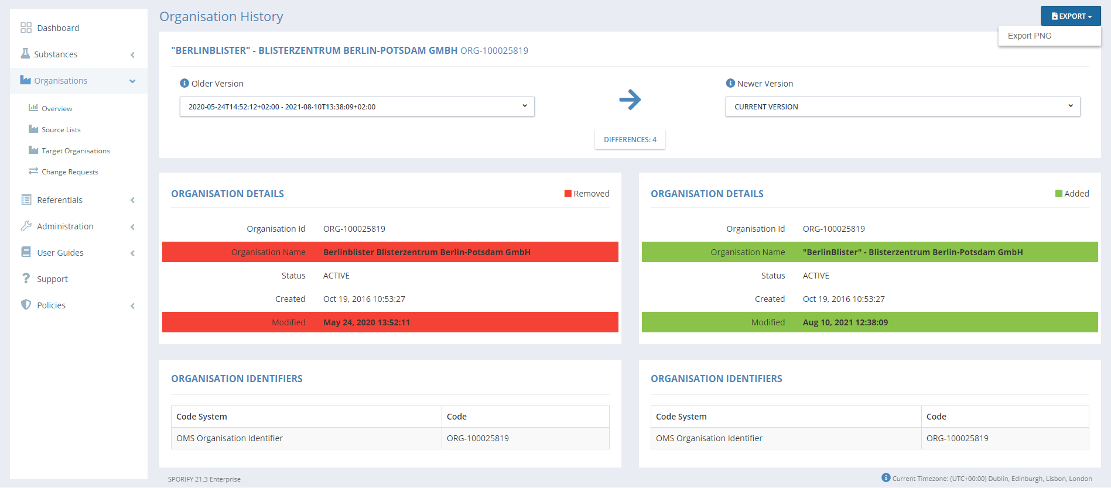Viewport: 1111px width, 488px height.
Task: Open Source Lists under Organisations
Action: [61, 130]
